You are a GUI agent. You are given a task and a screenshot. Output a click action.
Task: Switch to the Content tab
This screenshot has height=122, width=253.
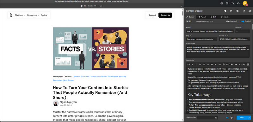(x=190, y=17)
